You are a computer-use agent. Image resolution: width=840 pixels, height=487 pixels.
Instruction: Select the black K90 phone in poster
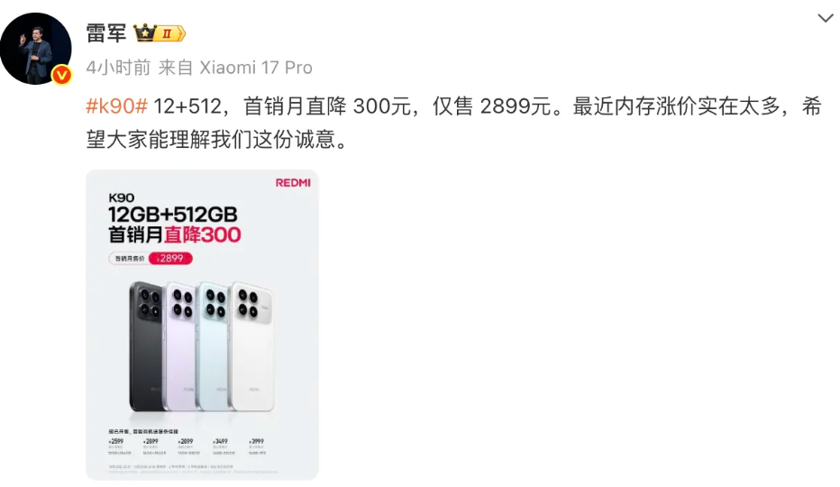pos(146,346)
